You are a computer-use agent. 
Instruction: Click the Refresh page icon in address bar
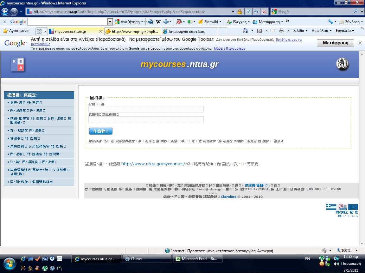[x=256, y=12]
